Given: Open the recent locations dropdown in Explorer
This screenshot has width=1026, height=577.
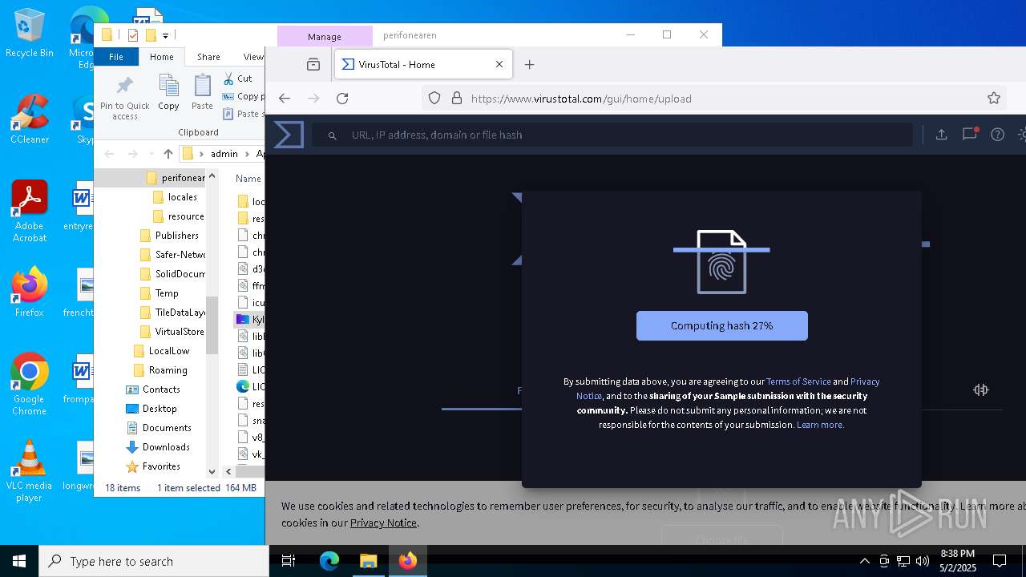Looking at the screenshot, I should click(x=152, y=154).
